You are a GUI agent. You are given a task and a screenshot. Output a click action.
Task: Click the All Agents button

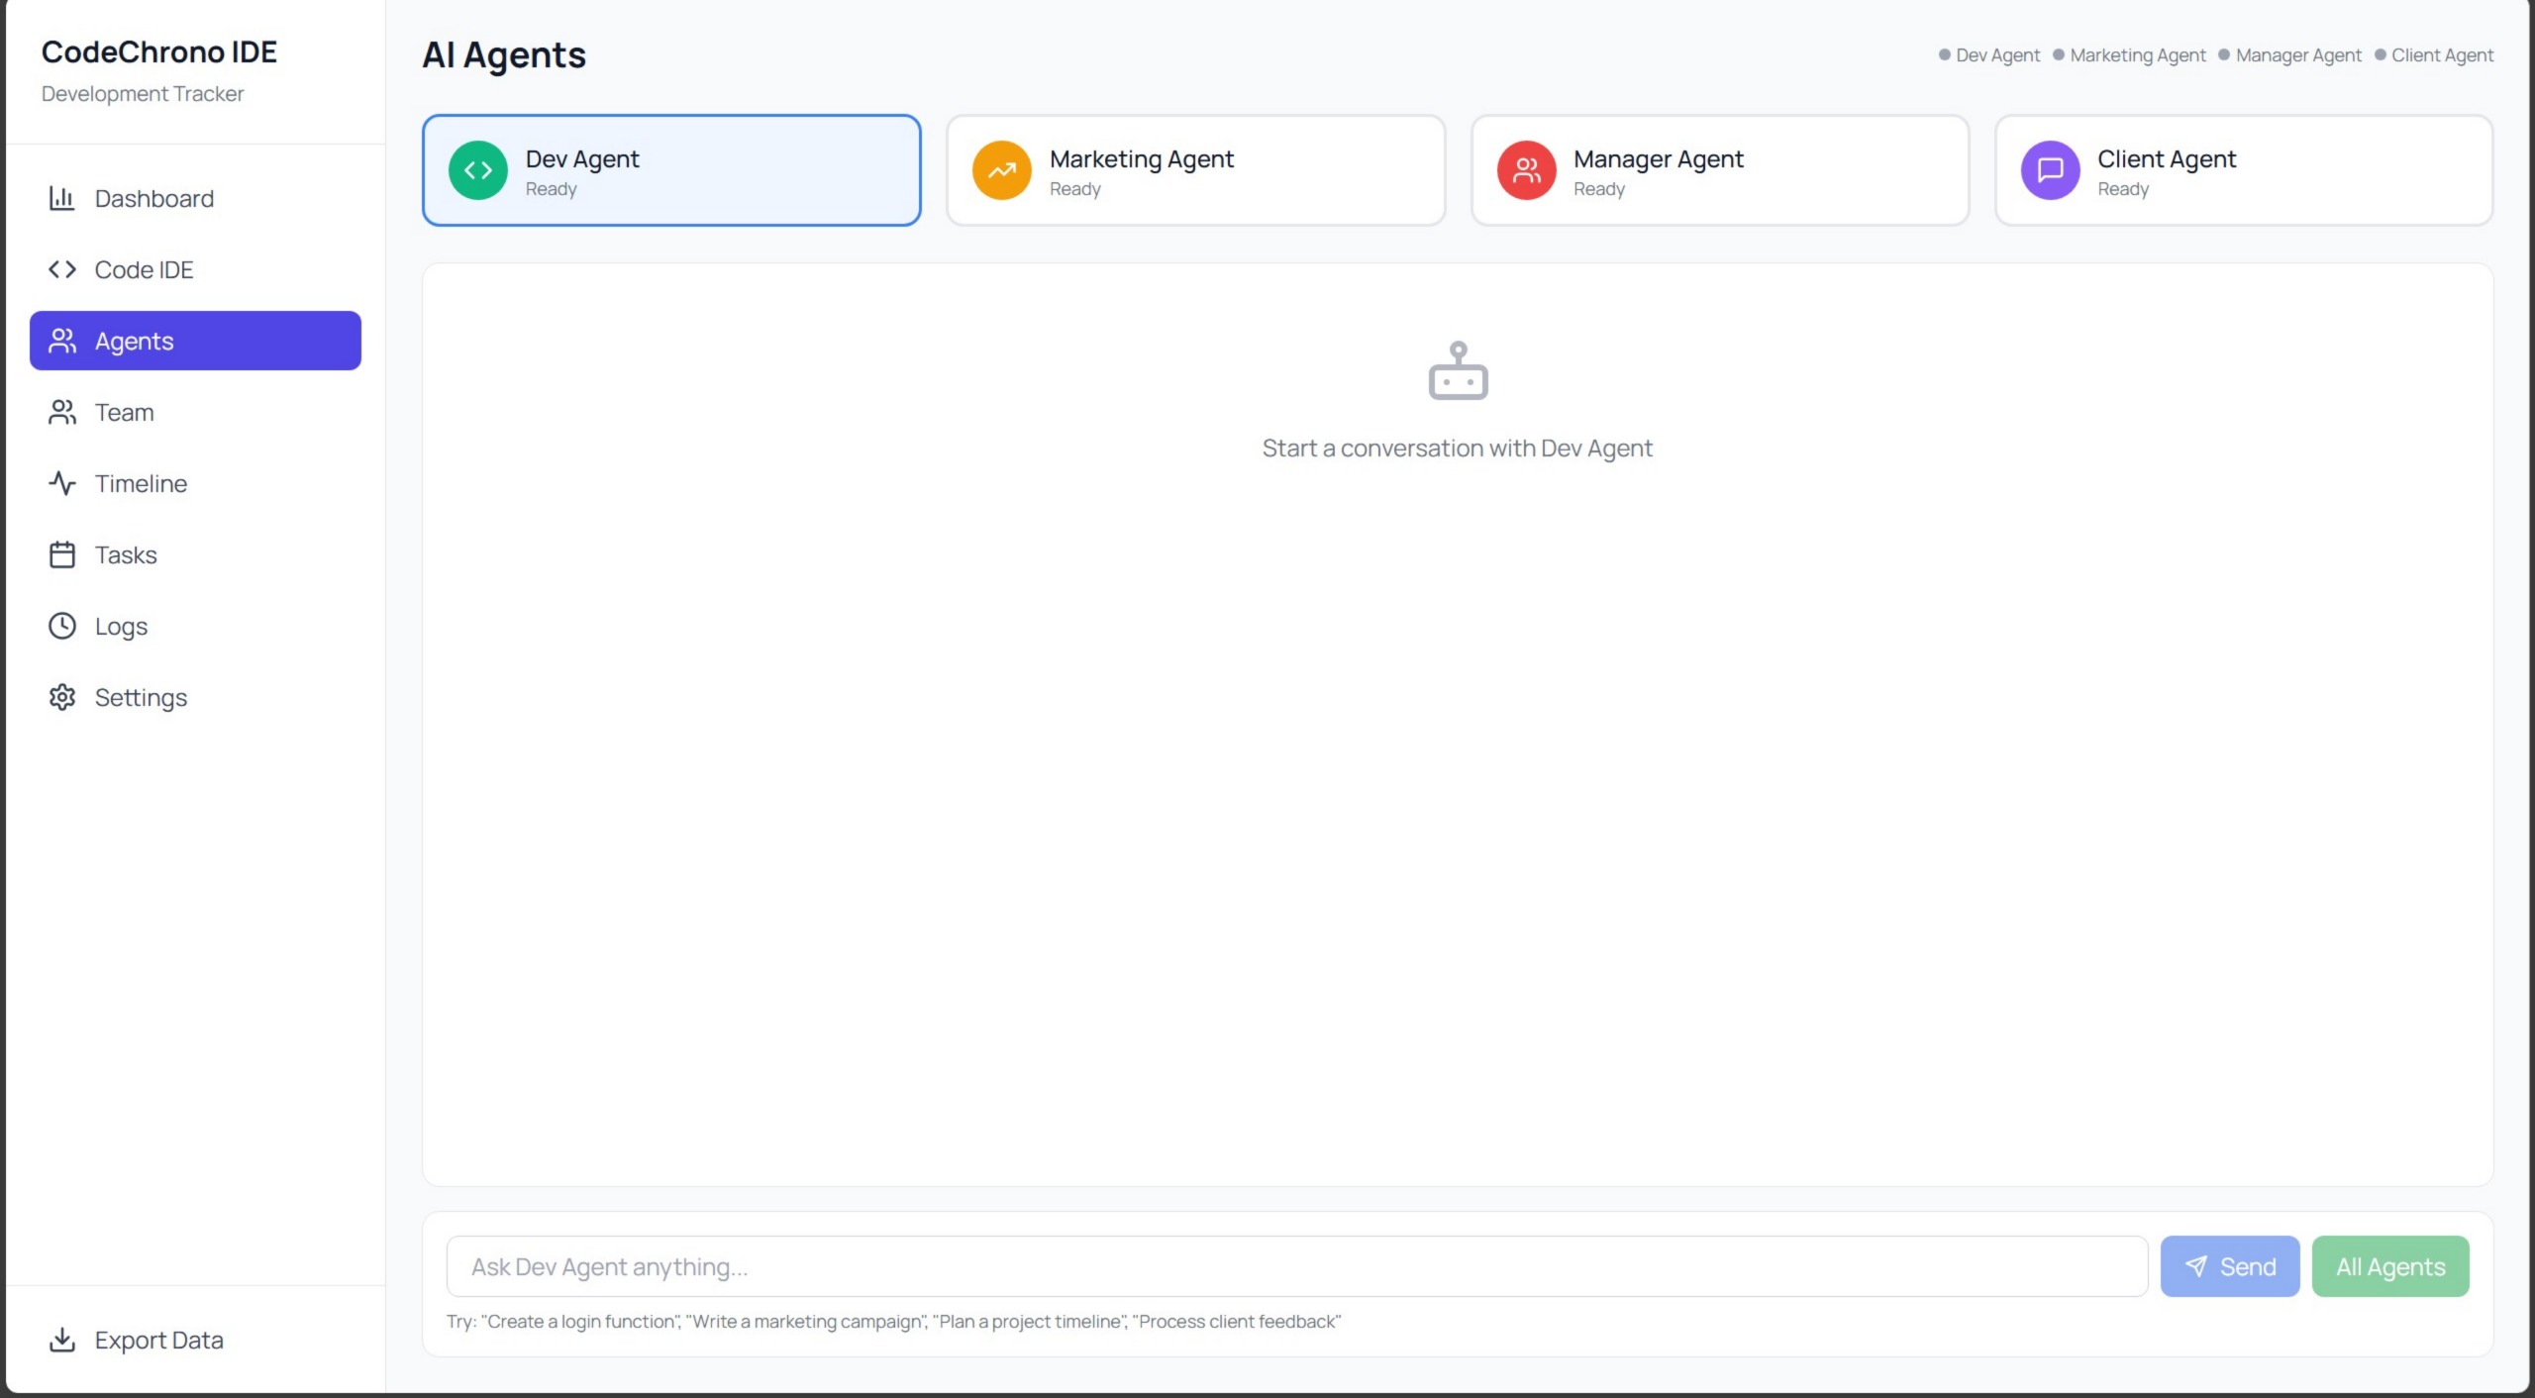click(2389, 1266)
